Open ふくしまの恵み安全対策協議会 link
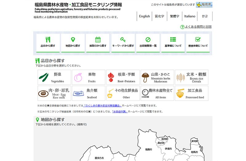Image resolution: width=246 pixels, height=161 pixels. (102, 106)
